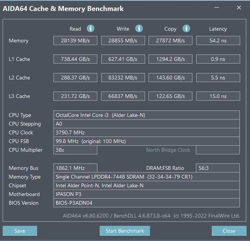The height and width of the screenshot is (241, 250).
Task: Click the AIDA64 version copyright text
Action: tap(151, 216)
